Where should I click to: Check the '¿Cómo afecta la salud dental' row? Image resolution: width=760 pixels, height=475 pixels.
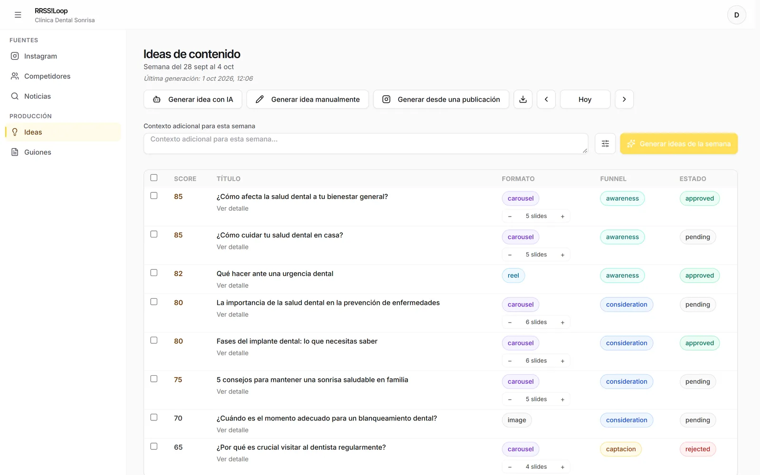click(154, 196)
